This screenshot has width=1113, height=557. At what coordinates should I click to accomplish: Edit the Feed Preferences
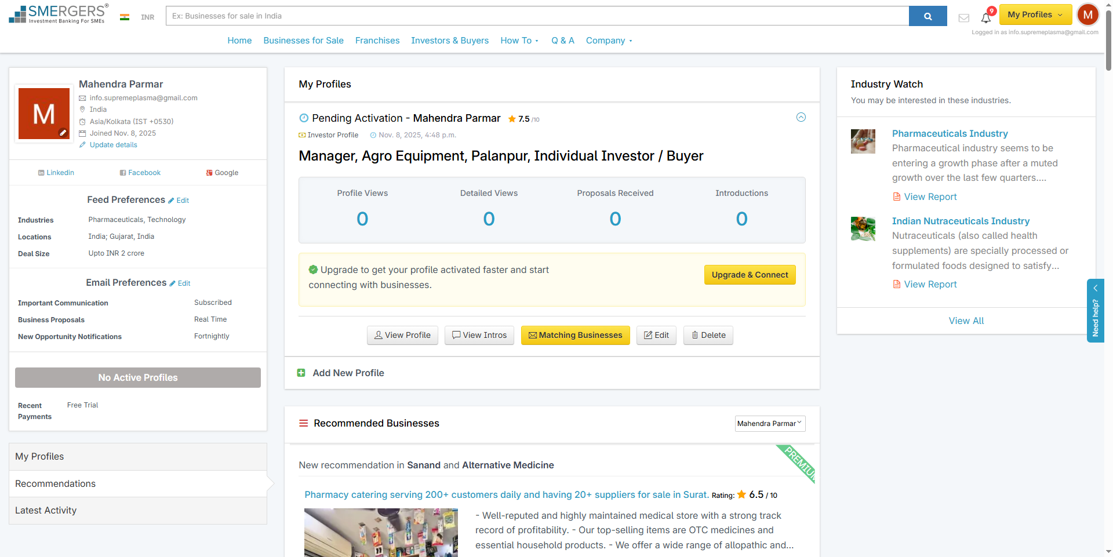click(179, 201)
